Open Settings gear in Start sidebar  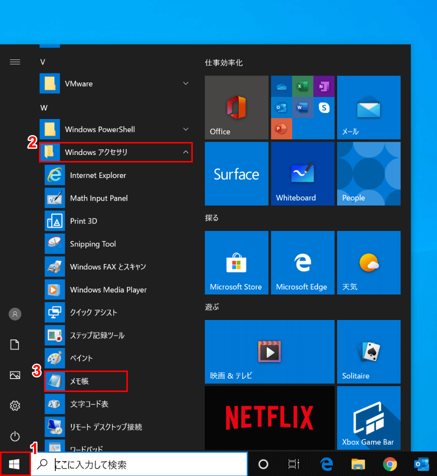click(15, 405)
